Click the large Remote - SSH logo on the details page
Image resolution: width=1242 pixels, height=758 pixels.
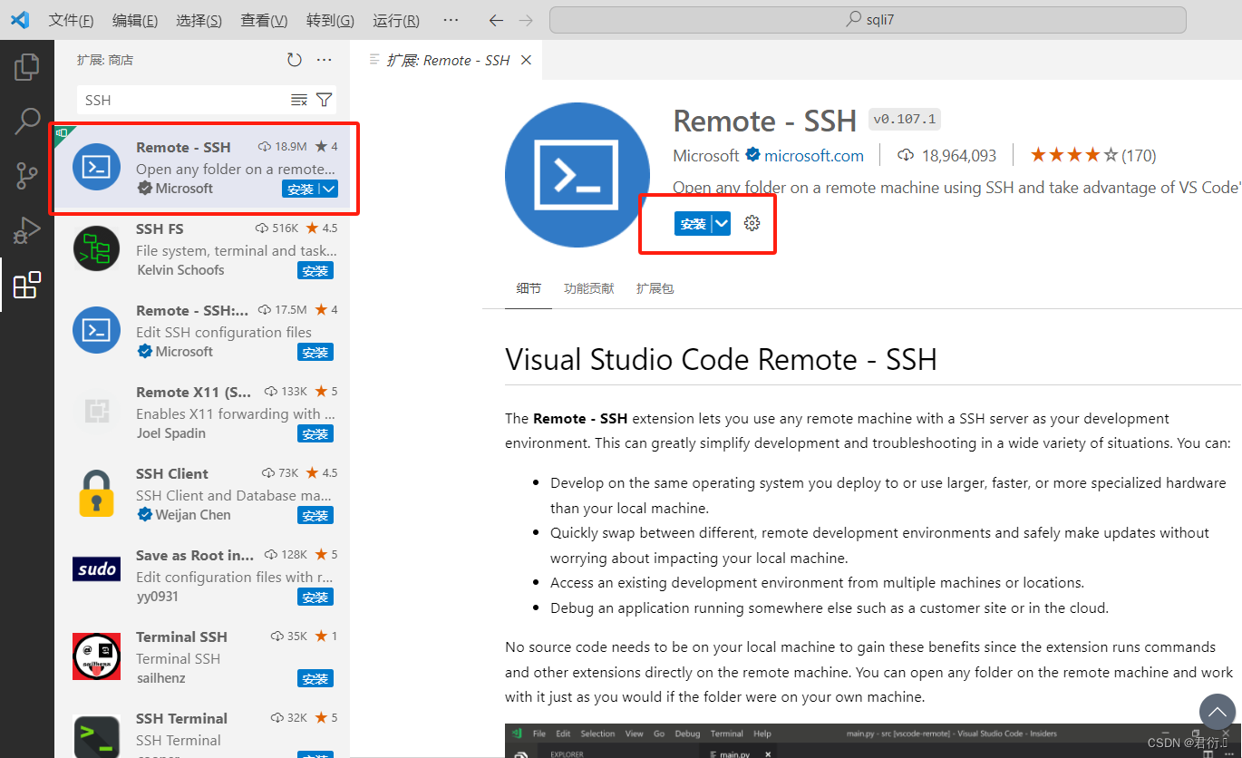click(577, 175)
